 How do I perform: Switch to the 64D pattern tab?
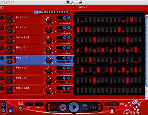point(66,12)
